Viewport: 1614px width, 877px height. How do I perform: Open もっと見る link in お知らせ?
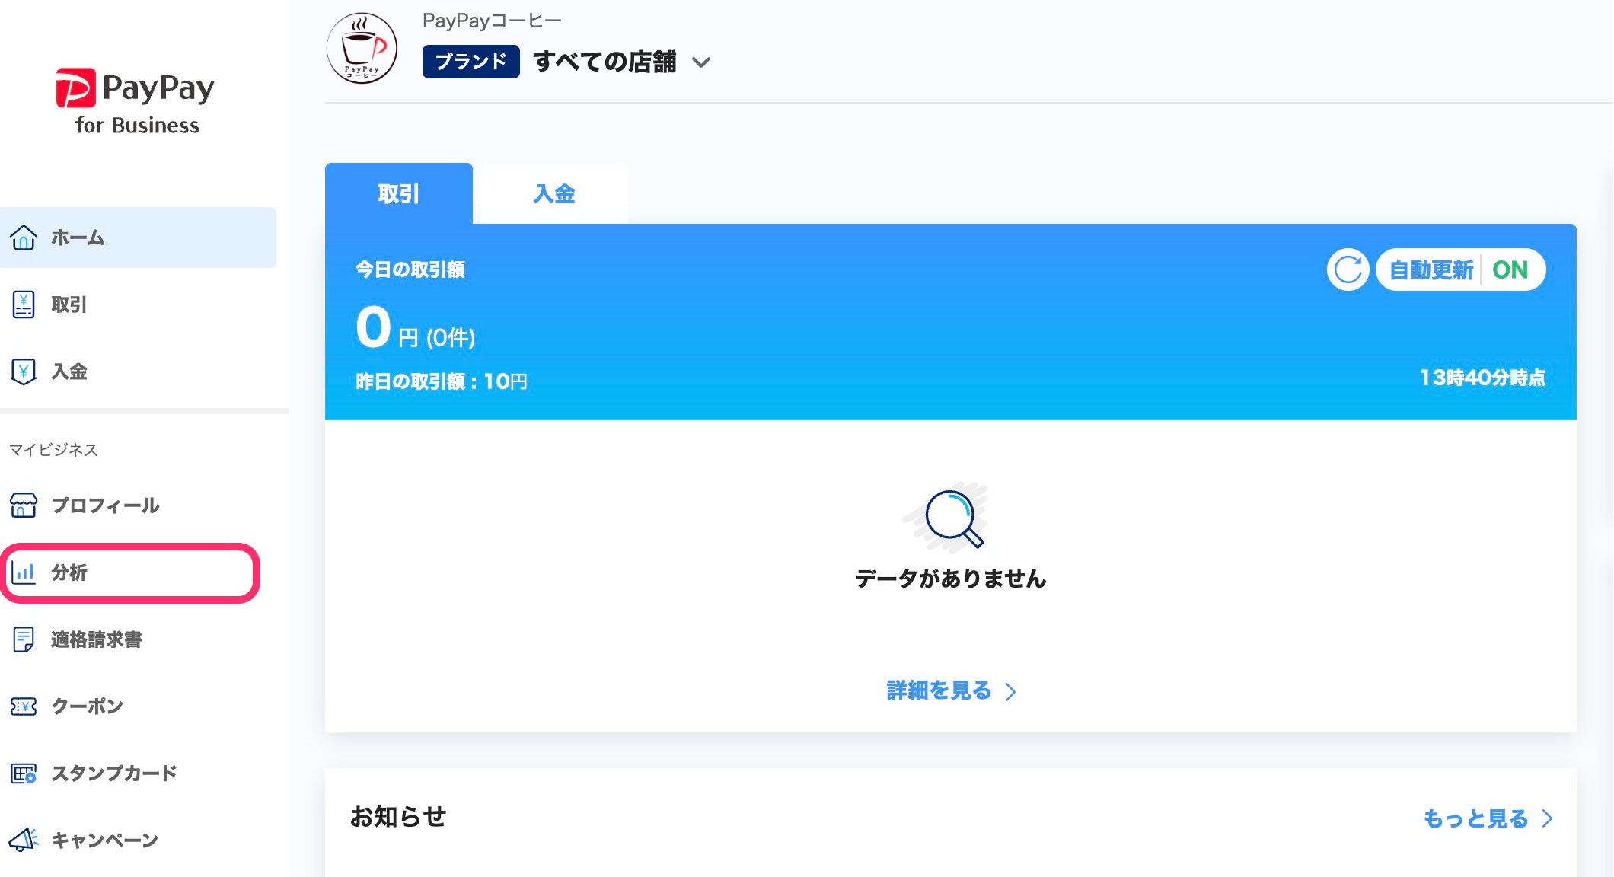[x=1475, y=818]
